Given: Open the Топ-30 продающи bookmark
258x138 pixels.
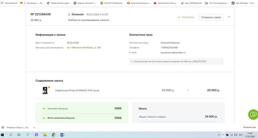Looking at the screenshot, I should 217,3.
